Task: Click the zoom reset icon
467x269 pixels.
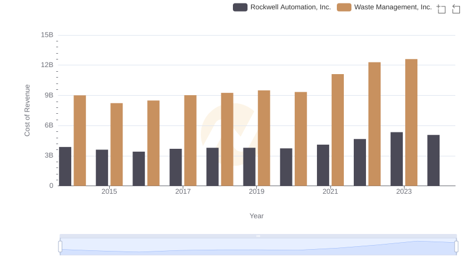Action: click(456, 9)
